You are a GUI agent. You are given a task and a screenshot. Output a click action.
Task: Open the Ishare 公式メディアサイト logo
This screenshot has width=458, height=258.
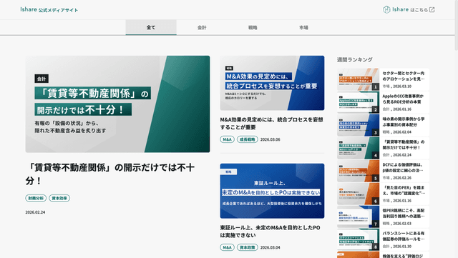49,9
